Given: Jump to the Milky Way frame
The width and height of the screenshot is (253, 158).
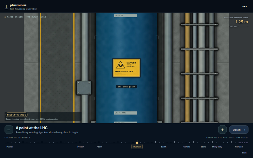Looking at the screenshot, I should coord(217,147).
